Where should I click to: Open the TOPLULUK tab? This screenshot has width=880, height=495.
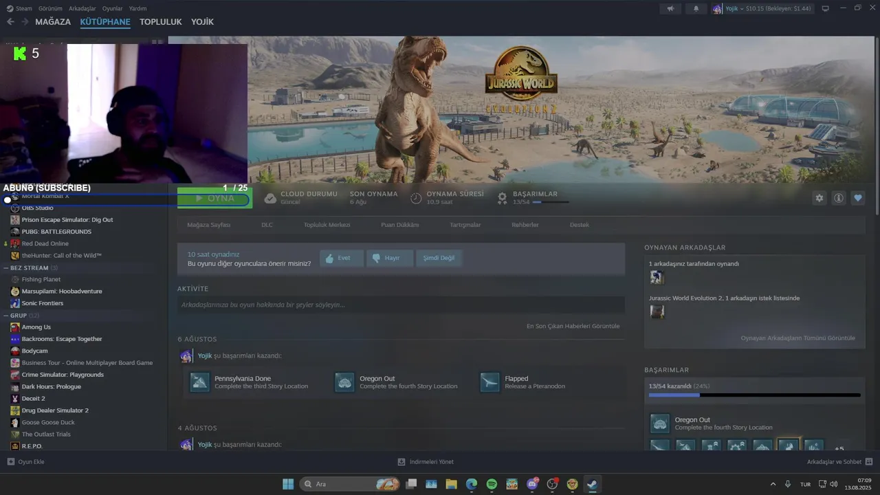click(x=161, y=22)
